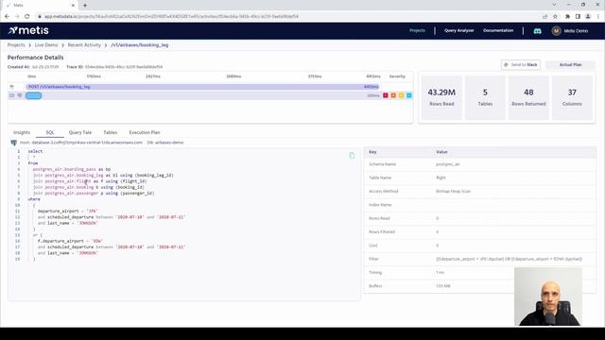The height and width of the screenshot is (340, 605).
Task: Open the Chrome profile icon
Action: coord(588,17)
